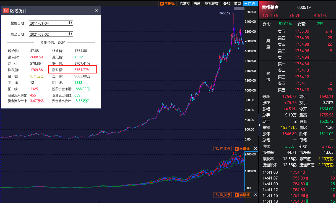The image size is (336, 203).
Task: Click the top toolbar 学指标 button
Action: point(167,3)
